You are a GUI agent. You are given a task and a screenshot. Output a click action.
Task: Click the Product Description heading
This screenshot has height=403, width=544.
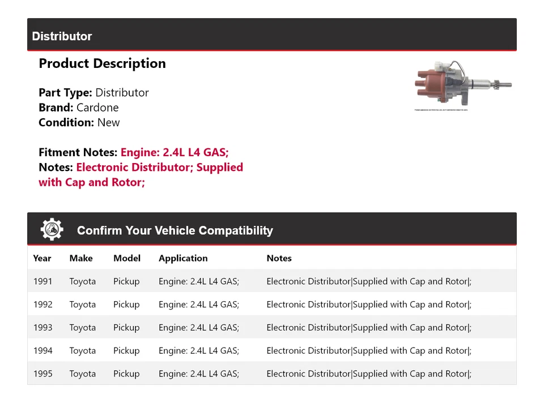(x=102, y=63)
